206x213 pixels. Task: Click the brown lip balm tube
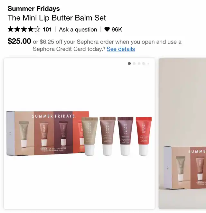pos(108,136)
